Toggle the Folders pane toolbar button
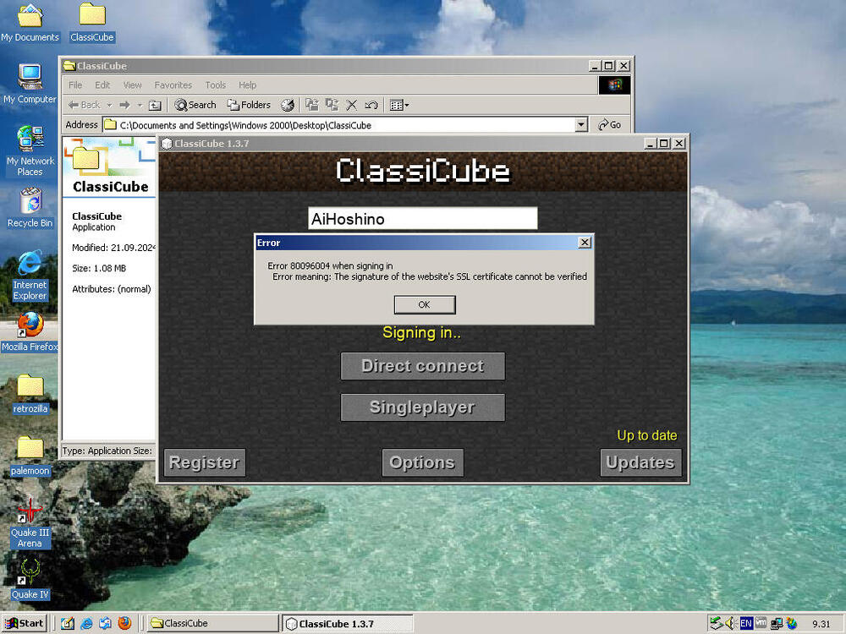 [x=249, y=105]
